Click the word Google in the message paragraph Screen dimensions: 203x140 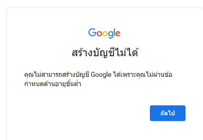101,75
